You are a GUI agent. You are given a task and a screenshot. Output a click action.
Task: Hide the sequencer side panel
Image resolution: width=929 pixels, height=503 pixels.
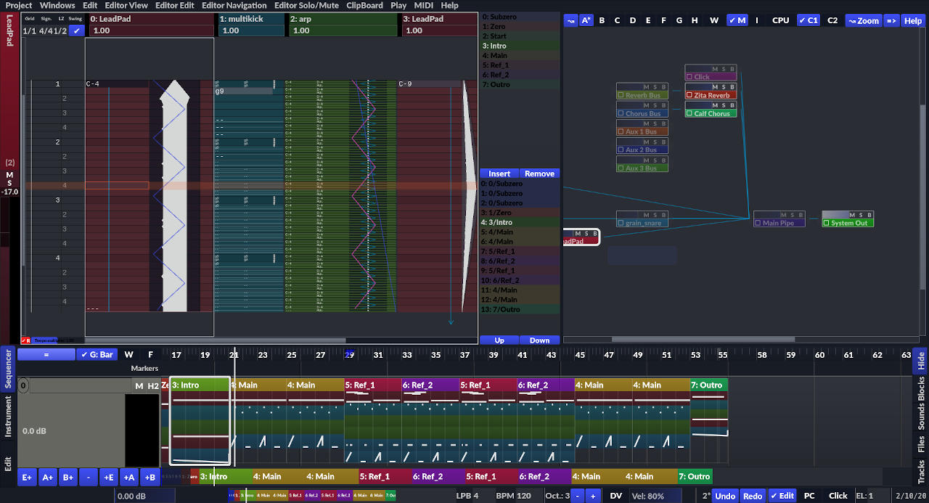(920, 361)
